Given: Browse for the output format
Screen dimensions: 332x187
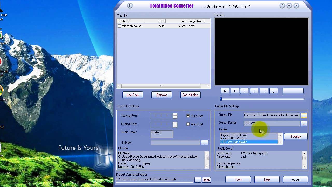Looking at the screenshot, I should pyautogui.click(x=304, y=124).
